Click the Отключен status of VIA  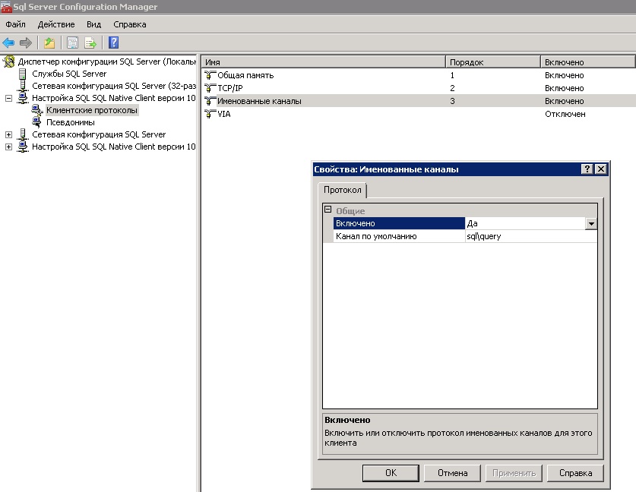tap(565, 114)
